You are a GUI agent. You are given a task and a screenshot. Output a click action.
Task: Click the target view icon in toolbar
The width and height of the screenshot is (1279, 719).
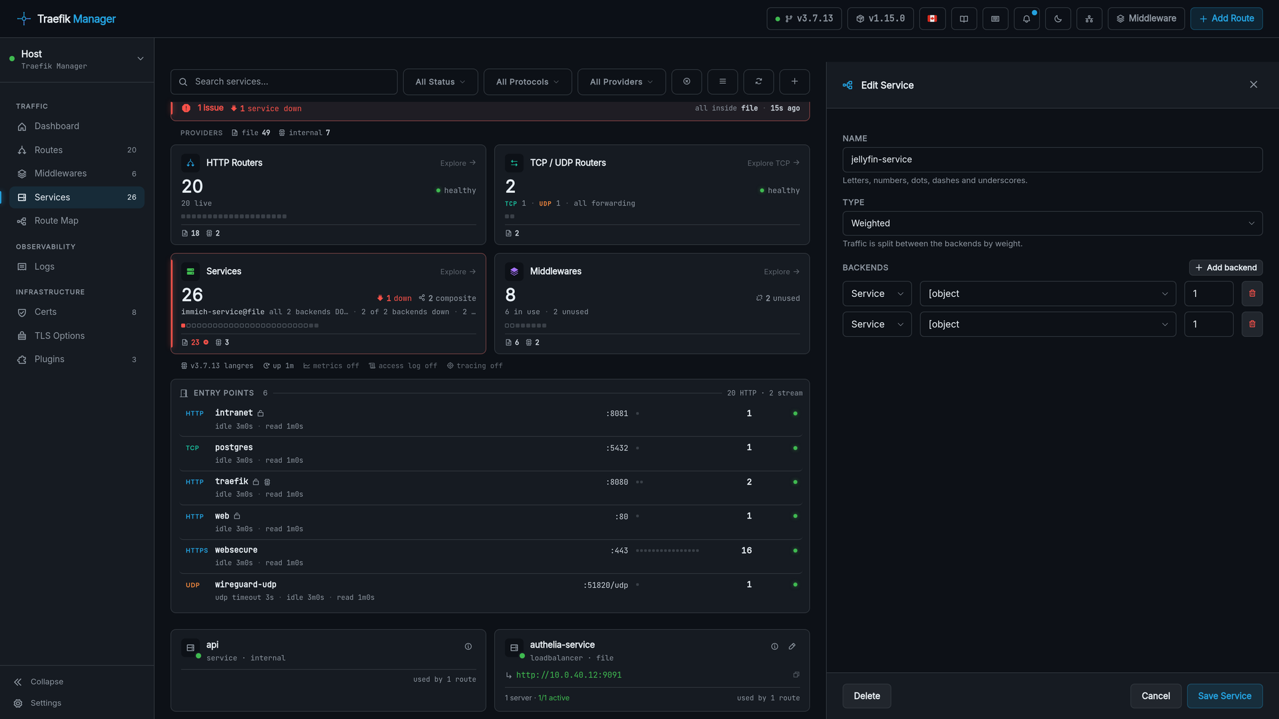click(x=687, y=82)
